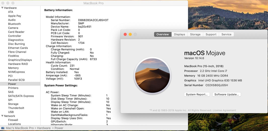The height and width of the screenshot is (131, 268).
Task: Select SAS in sidebar
Action: [11, 92]
